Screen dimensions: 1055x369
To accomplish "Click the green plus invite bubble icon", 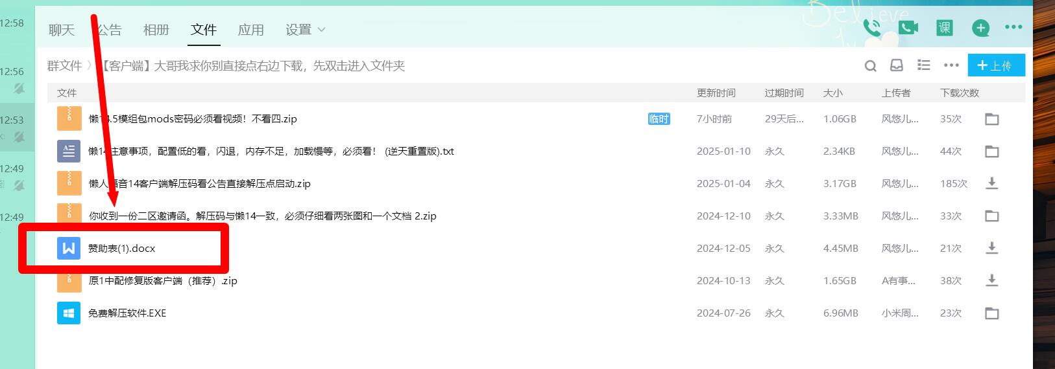I will (980, 28).
